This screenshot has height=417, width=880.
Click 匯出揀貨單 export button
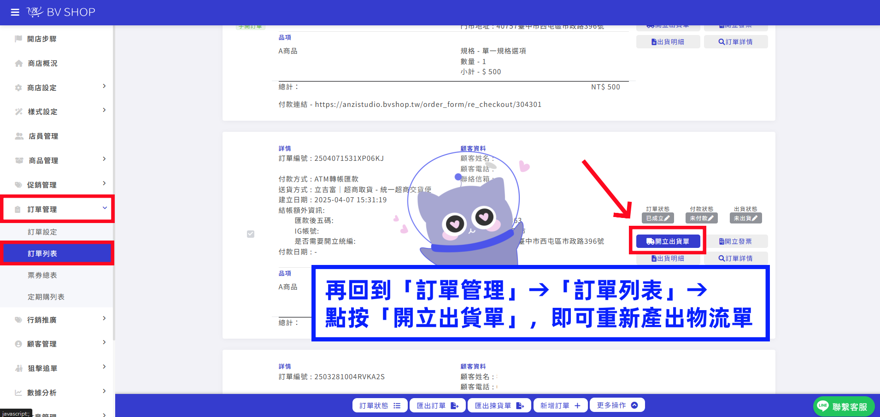[x=499, y=405]
